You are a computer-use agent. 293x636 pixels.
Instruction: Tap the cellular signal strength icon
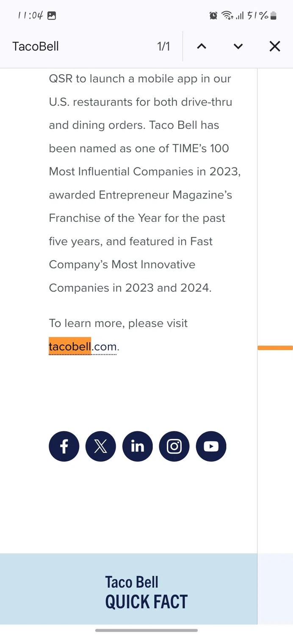tap(240, 16)
